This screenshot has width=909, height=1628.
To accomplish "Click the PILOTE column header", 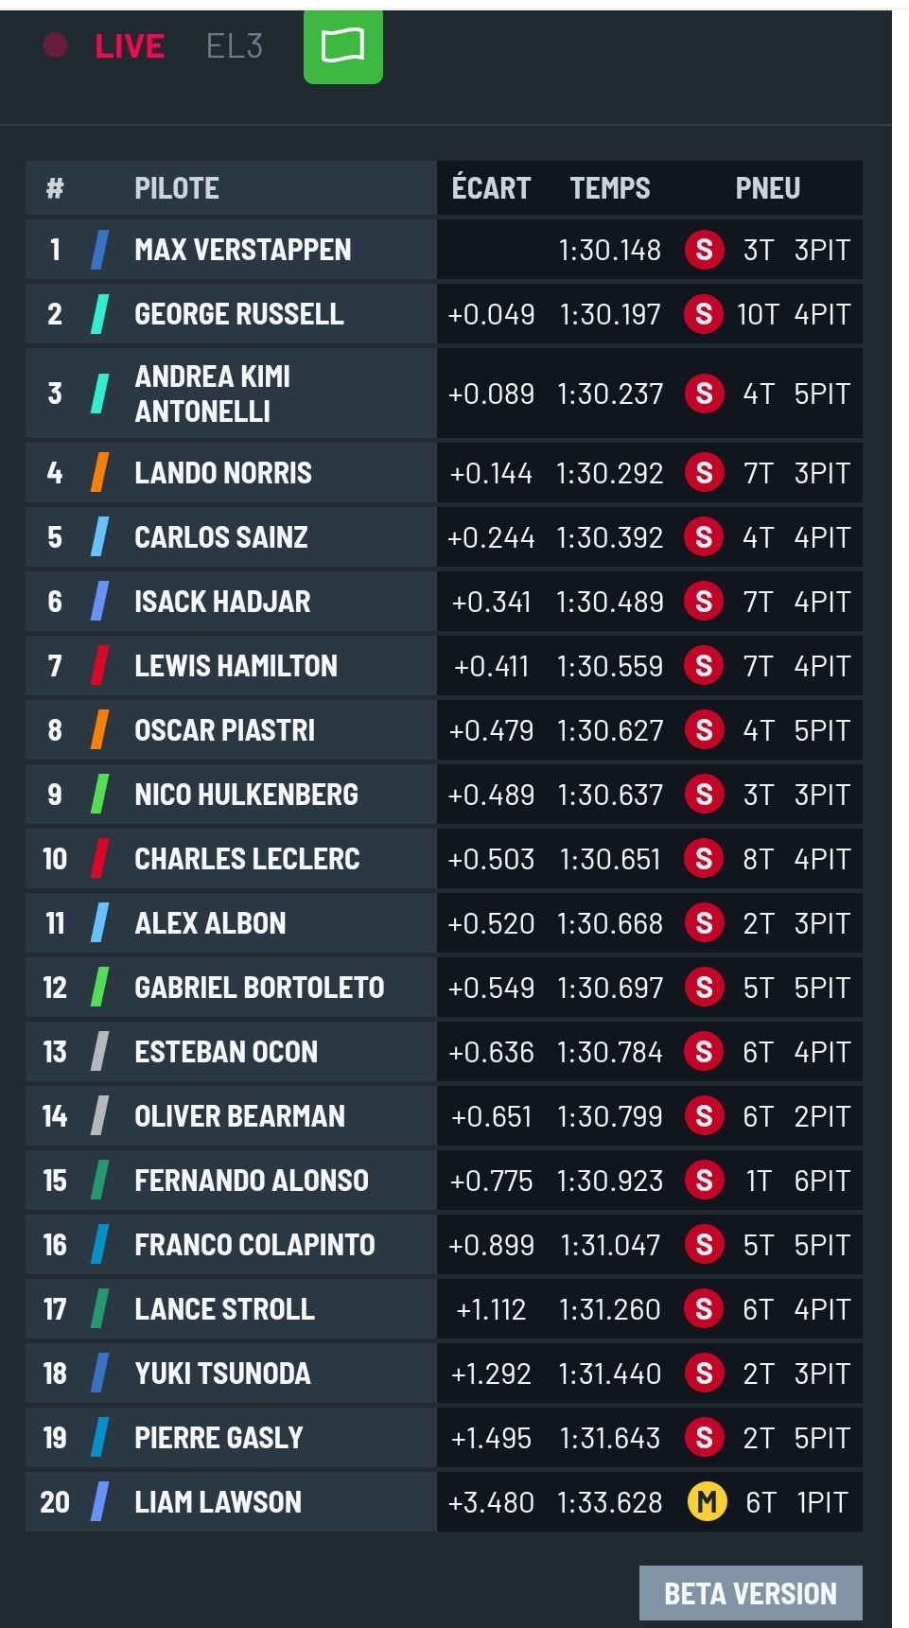I will pyautogui.click(x=177, y=188).
